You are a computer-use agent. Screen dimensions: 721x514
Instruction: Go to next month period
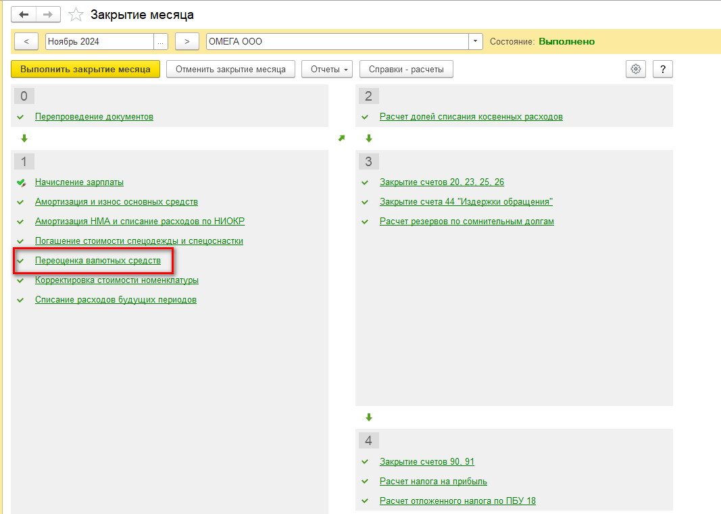click(187, 41)
